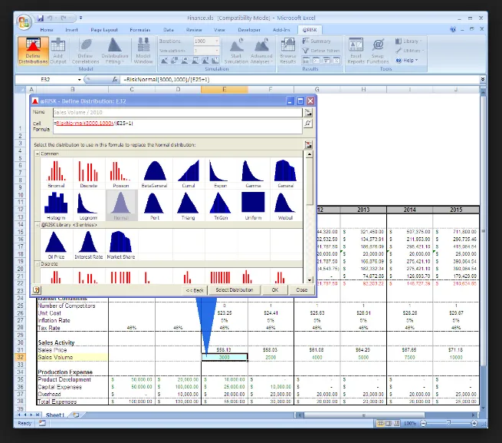
Task: Click the zoom in plus button
Action: point(474,424)
